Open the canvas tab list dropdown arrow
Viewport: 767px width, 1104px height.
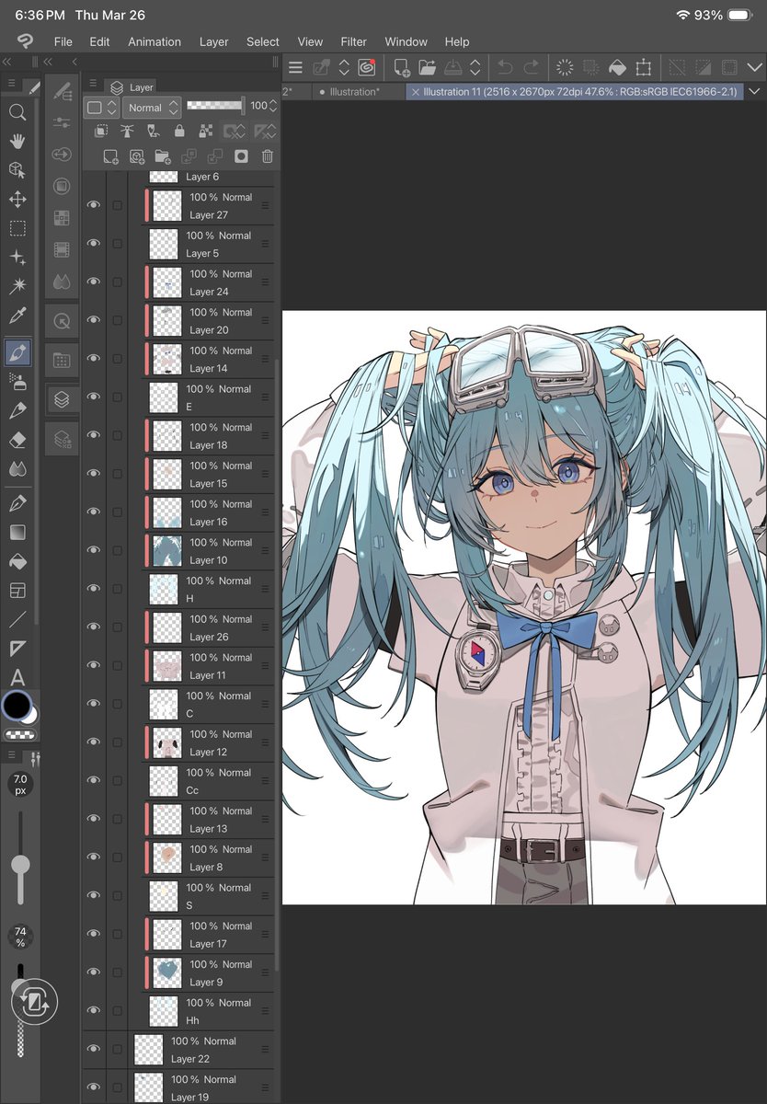[x=755, y=92]
